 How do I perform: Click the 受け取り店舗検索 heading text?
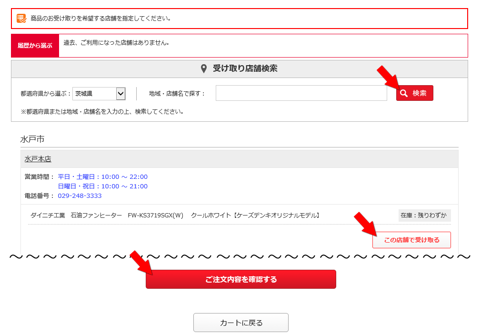(245, 69)
